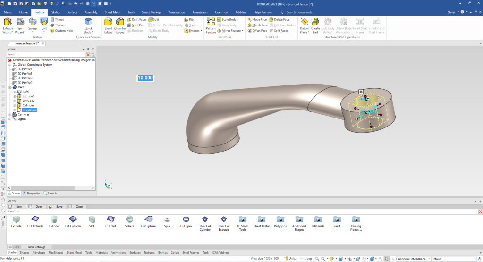The image size is (483, 262).
Task: Expand the Cameras node in Scene tree
Action: 10,114
